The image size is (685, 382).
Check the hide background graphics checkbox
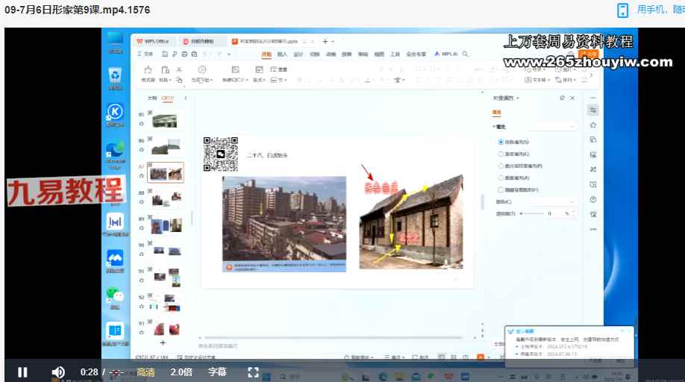501,190
